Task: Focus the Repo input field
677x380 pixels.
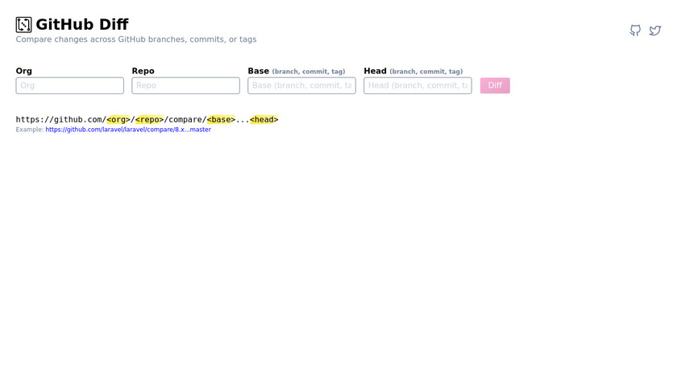Action: point(185,85)
